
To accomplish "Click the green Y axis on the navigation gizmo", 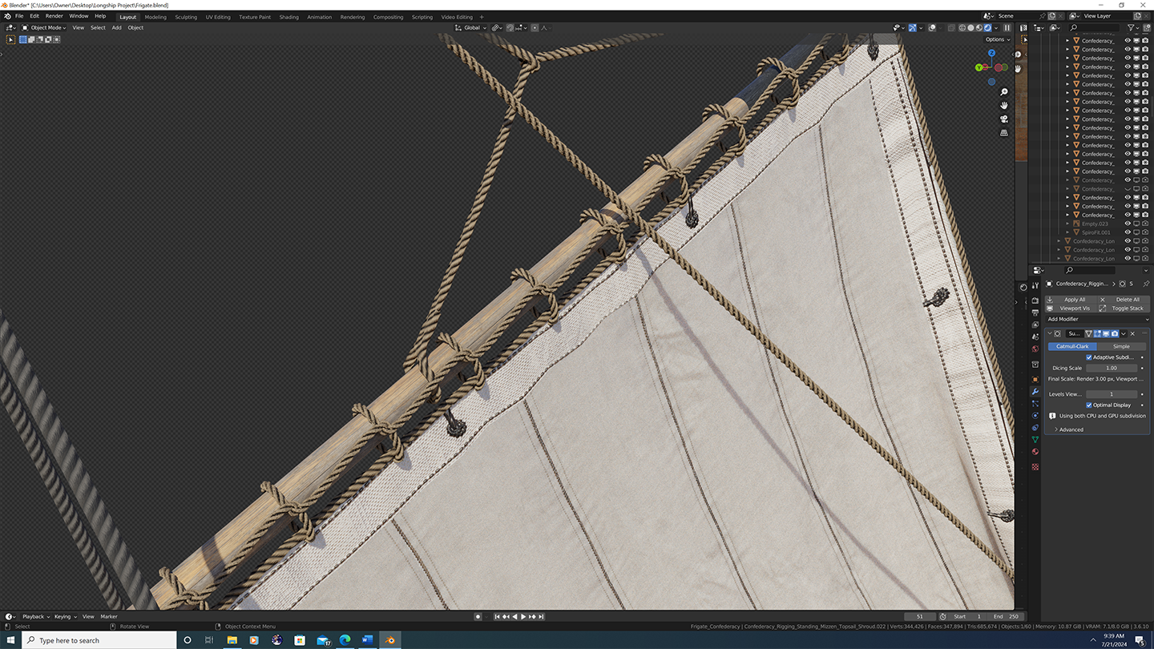I will click(x=979, y=67).
